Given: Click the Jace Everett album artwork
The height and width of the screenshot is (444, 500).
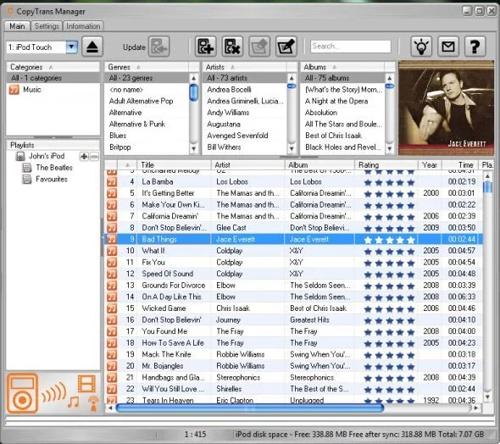Looking at the screenshot, I should pyautogui.click(x=446, y=108).
